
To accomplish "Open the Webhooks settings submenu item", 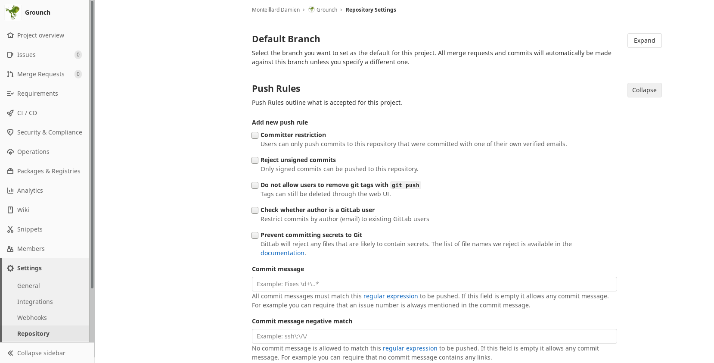I will click(x=32, y=318).
